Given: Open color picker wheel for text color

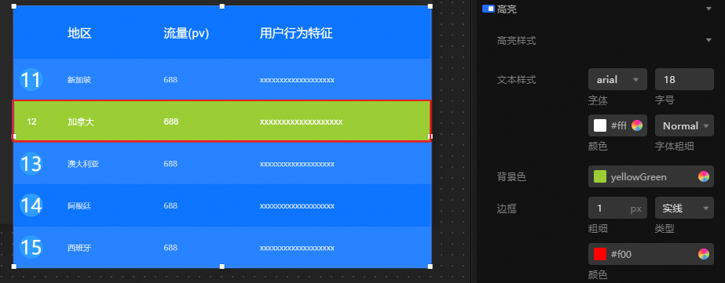Looking at the screenshot, I should pyautogui.click(x=637, y=125).
